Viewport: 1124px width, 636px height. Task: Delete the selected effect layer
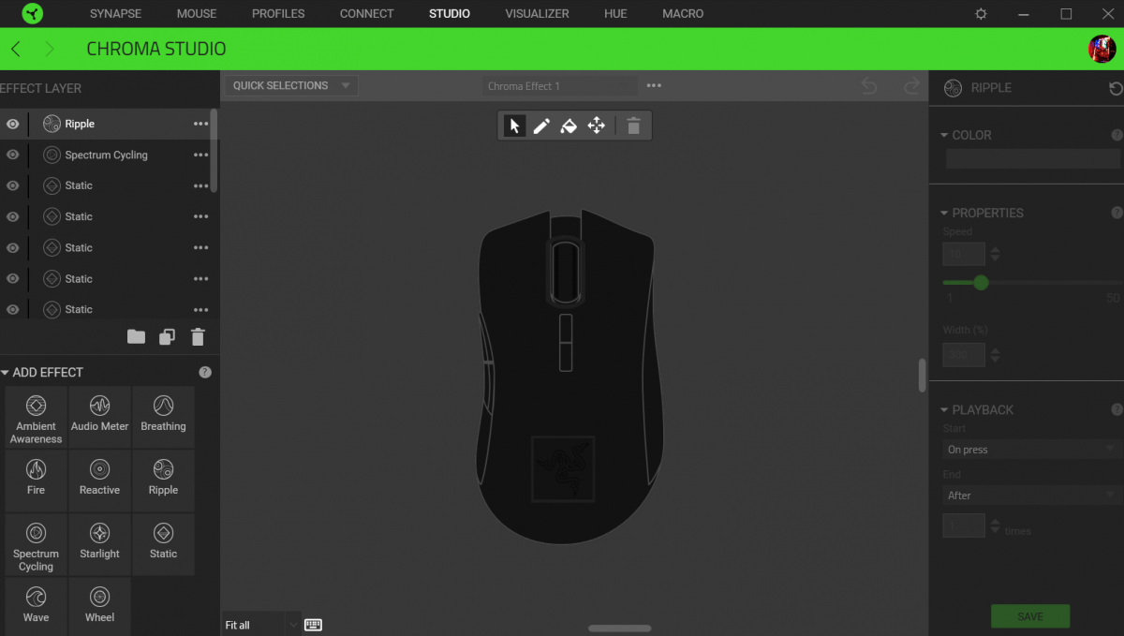pos(198,337)
